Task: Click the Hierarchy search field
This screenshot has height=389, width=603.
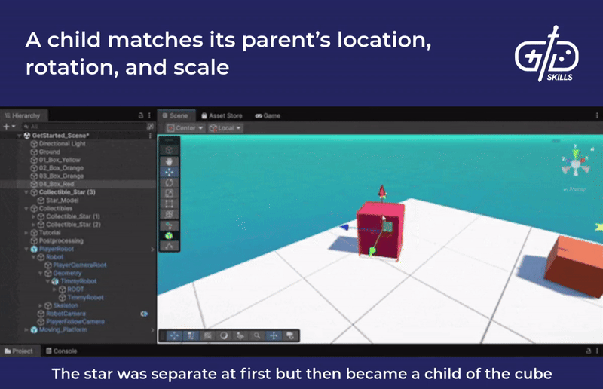Action: pyautogui.click(x=84, y=126)
